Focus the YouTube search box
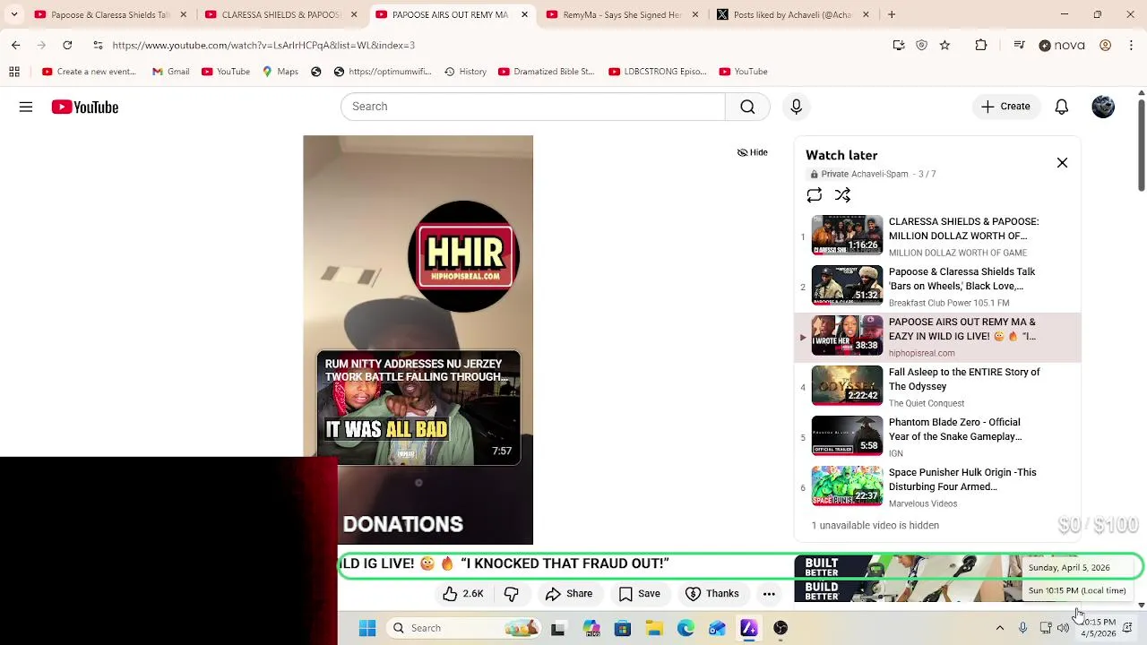1147x645 pixels. click(x=532, y=107)
